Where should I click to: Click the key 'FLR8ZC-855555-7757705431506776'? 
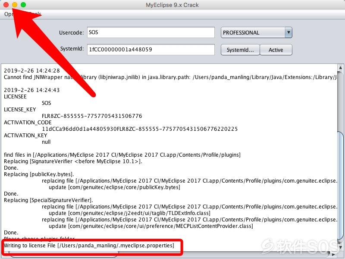tap(92, 116)
